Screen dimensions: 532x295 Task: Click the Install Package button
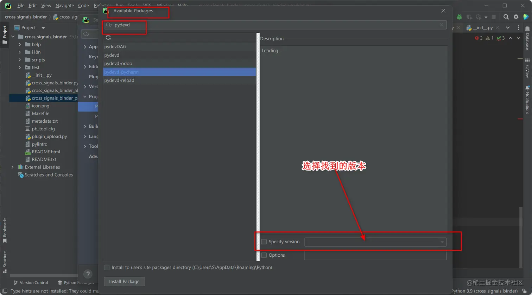pyautogui.click(x=124, y=282)
